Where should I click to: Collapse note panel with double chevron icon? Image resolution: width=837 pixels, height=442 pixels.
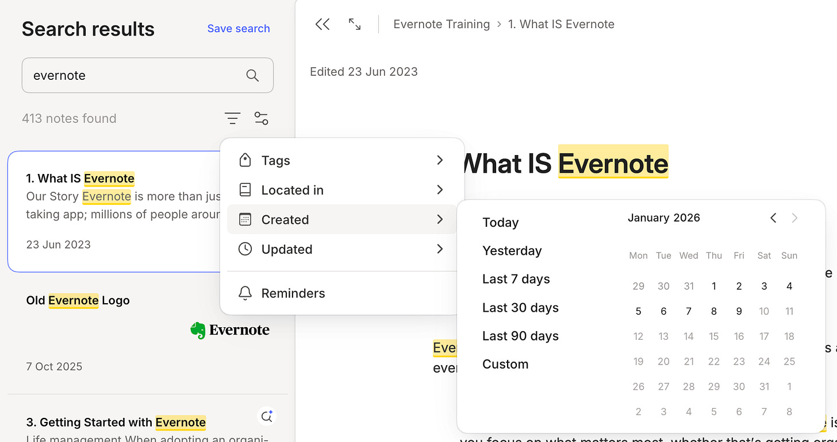(x=322, y=24)
